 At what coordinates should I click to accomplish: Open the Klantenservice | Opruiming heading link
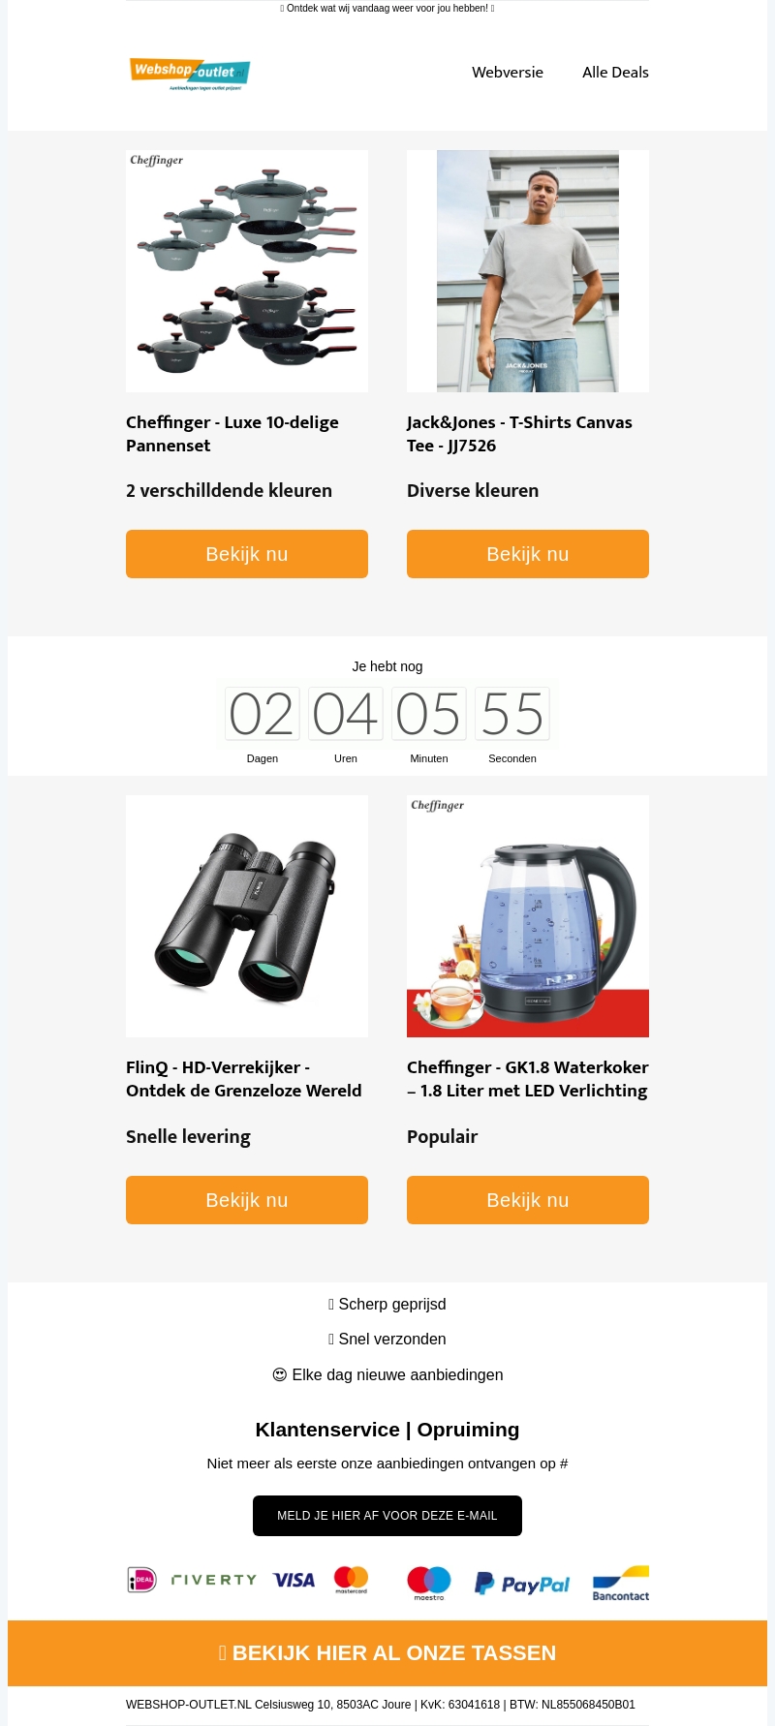(x=387, y=1430)
